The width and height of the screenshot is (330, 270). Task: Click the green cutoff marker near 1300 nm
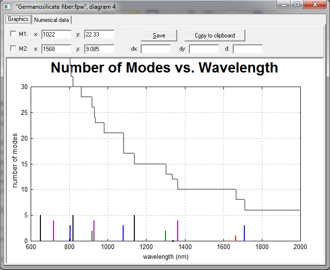point(165,236)
